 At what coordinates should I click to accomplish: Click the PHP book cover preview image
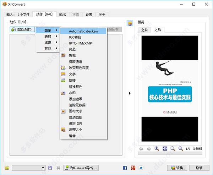170,89
